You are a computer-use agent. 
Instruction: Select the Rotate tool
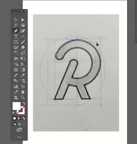(16, 53)
